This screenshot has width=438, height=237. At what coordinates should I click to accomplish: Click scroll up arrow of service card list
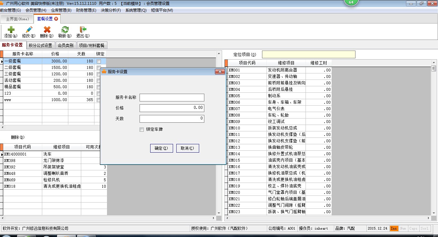219,53
